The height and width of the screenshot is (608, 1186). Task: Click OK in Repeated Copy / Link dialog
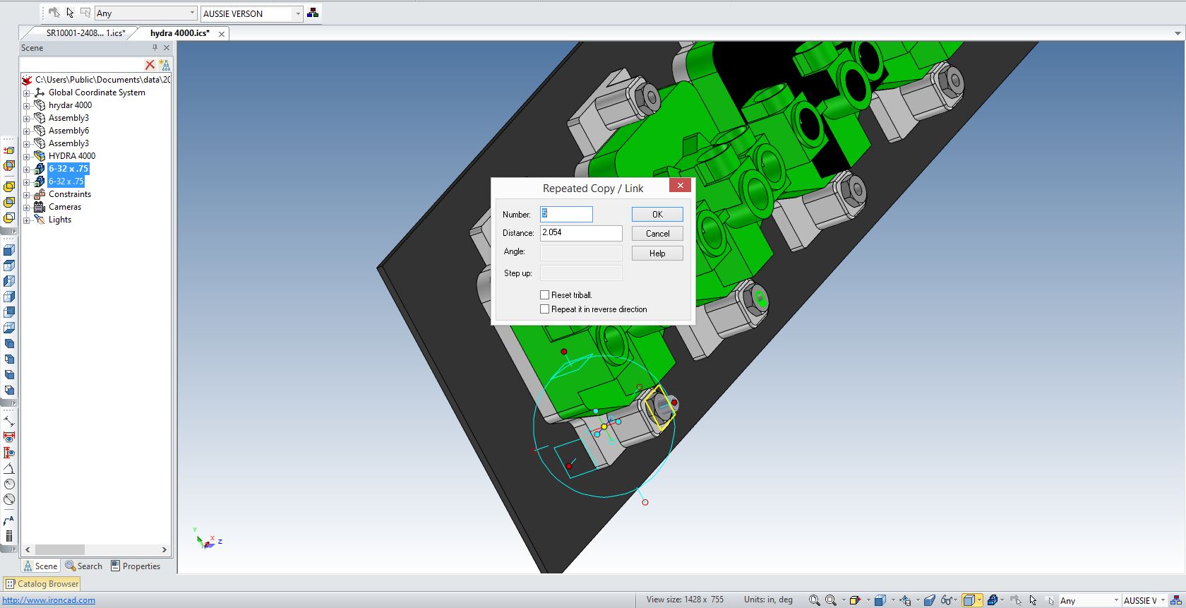(x=657, y=214)
